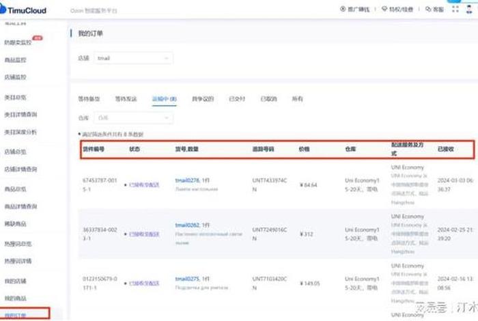This screenshot has height=321, width=478.
Task: Click tracking number UNT7249016CN
Action: click(270, 234)
